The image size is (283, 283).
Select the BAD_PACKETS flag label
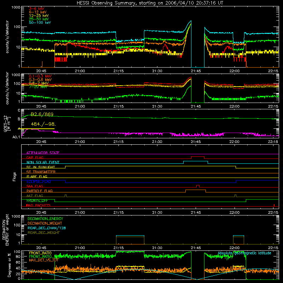38,205
